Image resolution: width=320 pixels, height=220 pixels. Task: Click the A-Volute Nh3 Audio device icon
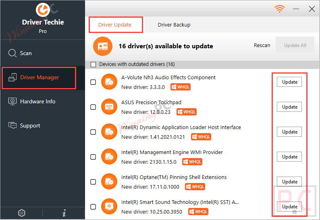(109, 82)
